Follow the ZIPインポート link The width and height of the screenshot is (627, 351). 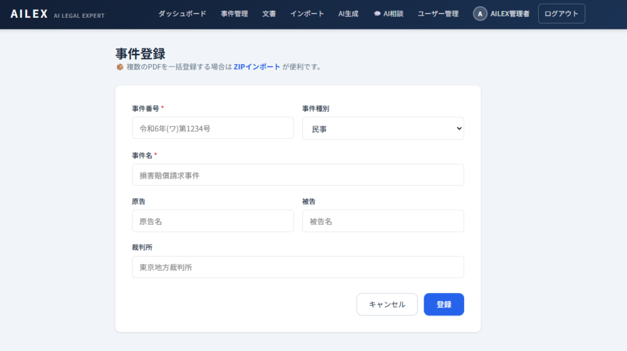click(257, 67)
